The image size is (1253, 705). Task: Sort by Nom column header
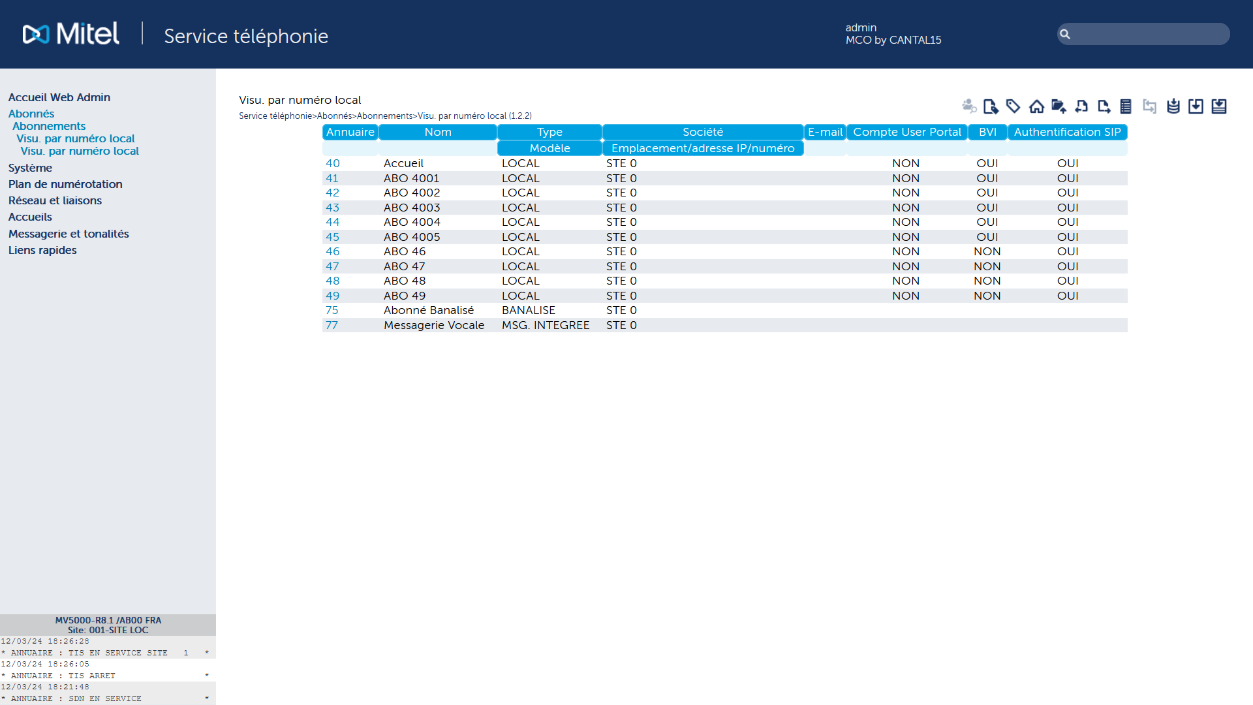tap(438, 132)
